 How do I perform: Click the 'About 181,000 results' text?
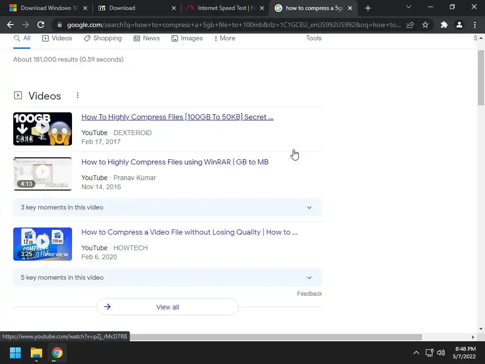click(x=68, y=59)
